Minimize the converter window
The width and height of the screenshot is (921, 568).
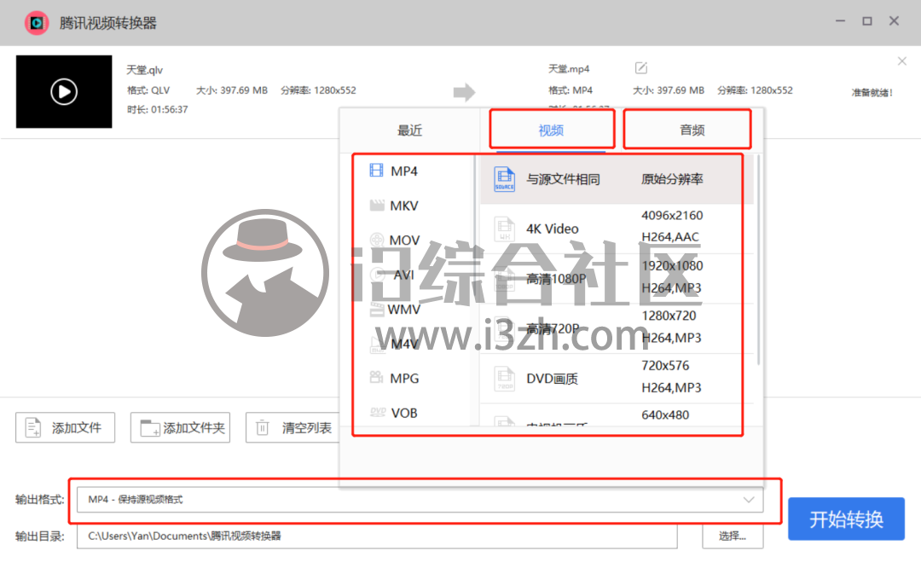(841, 21)
